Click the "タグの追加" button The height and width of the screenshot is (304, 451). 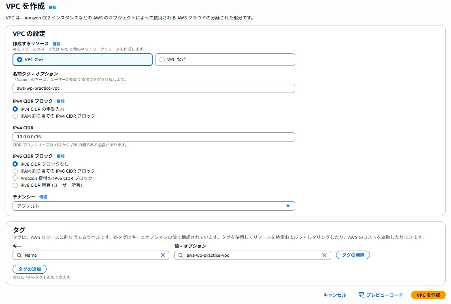29,269
